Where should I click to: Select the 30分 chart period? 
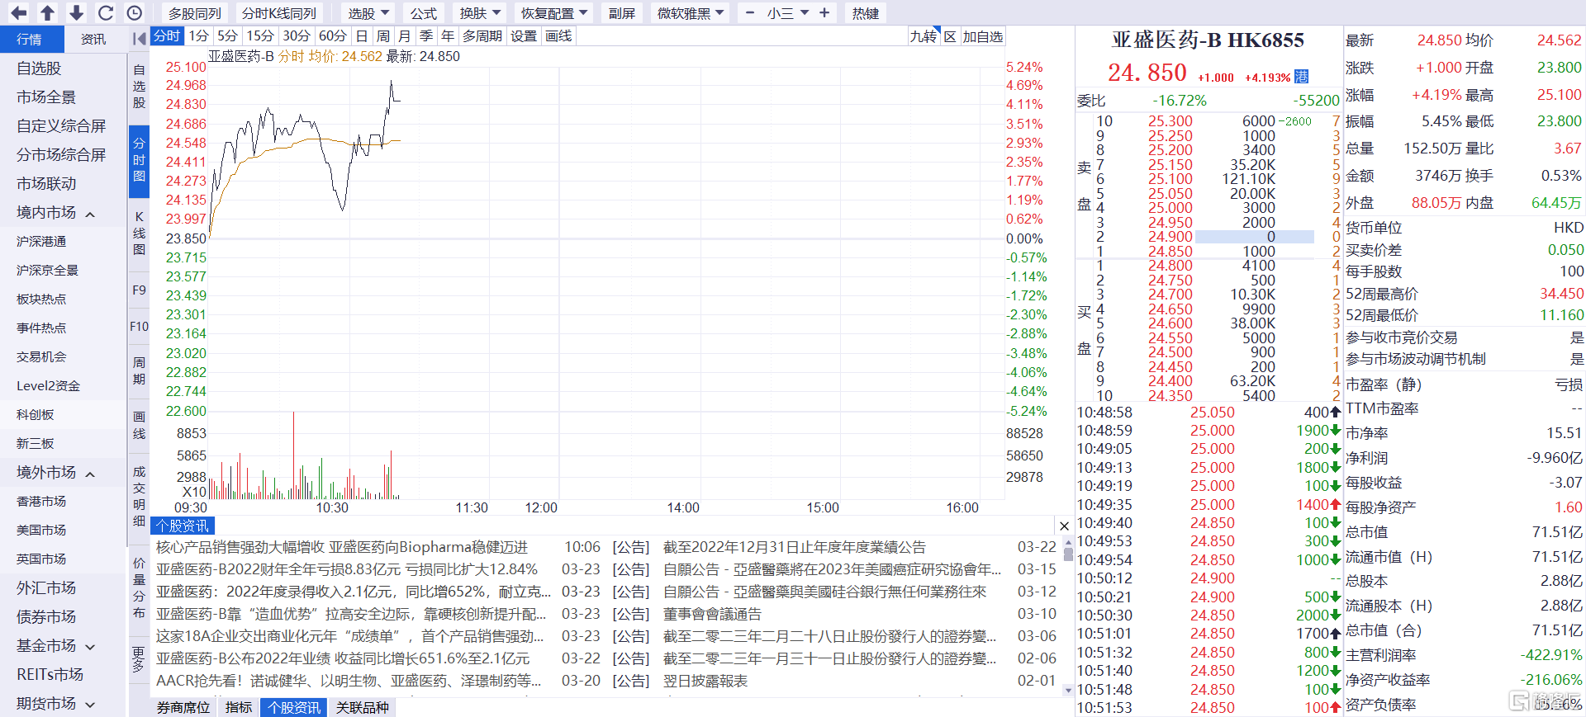tap(297, 36)
